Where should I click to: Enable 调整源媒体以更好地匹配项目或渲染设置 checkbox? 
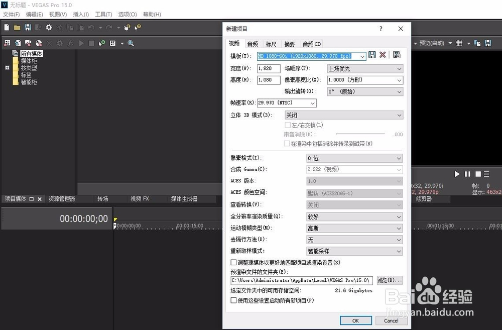click(x=234, y=262)
